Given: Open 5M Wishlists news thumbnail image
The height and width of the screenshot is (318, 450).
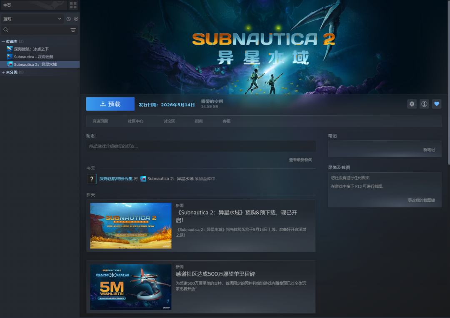Looking at the screenshot, I should (x=131, y=287).
